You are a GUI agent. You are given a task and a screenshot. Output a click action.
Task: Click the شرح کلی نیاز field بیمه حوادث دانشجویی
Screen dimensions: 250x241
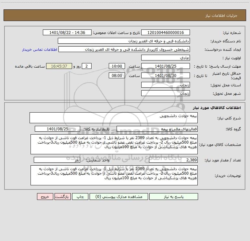[114, 118]
